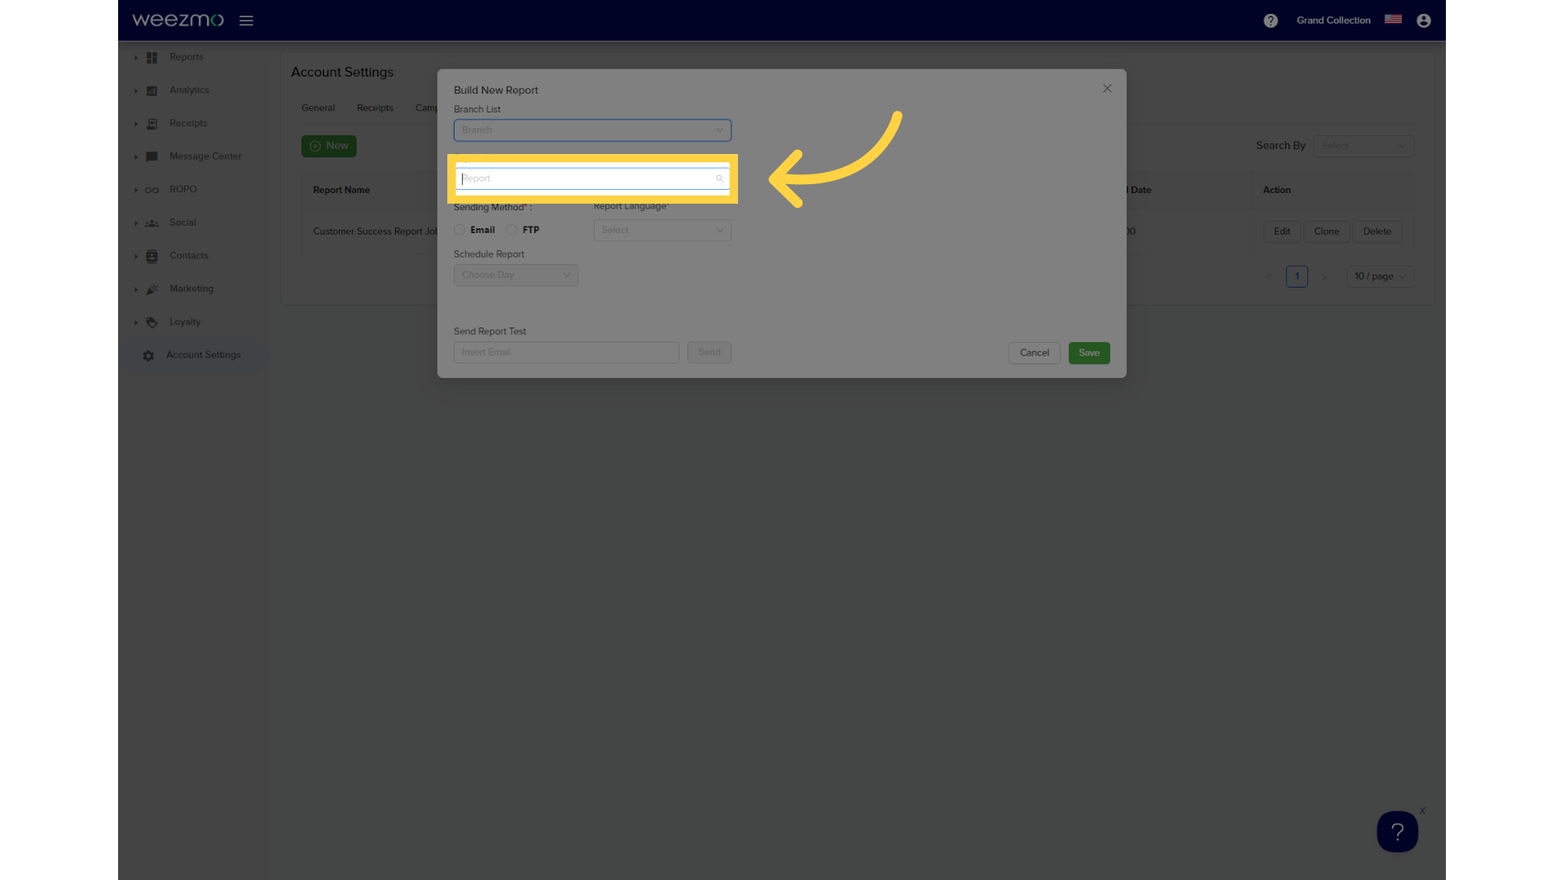
Task: Toggle the help question mark icon
Action: pos(1271,20)
